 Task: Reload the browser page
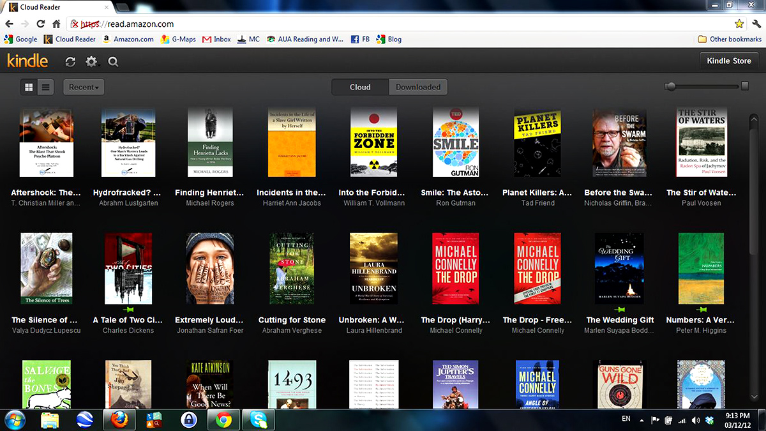[41, 24]
